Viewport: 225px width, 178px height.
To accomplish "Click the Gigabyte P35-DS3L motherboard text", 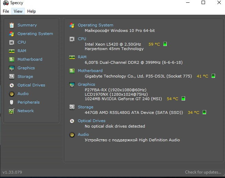I will 138,76.
